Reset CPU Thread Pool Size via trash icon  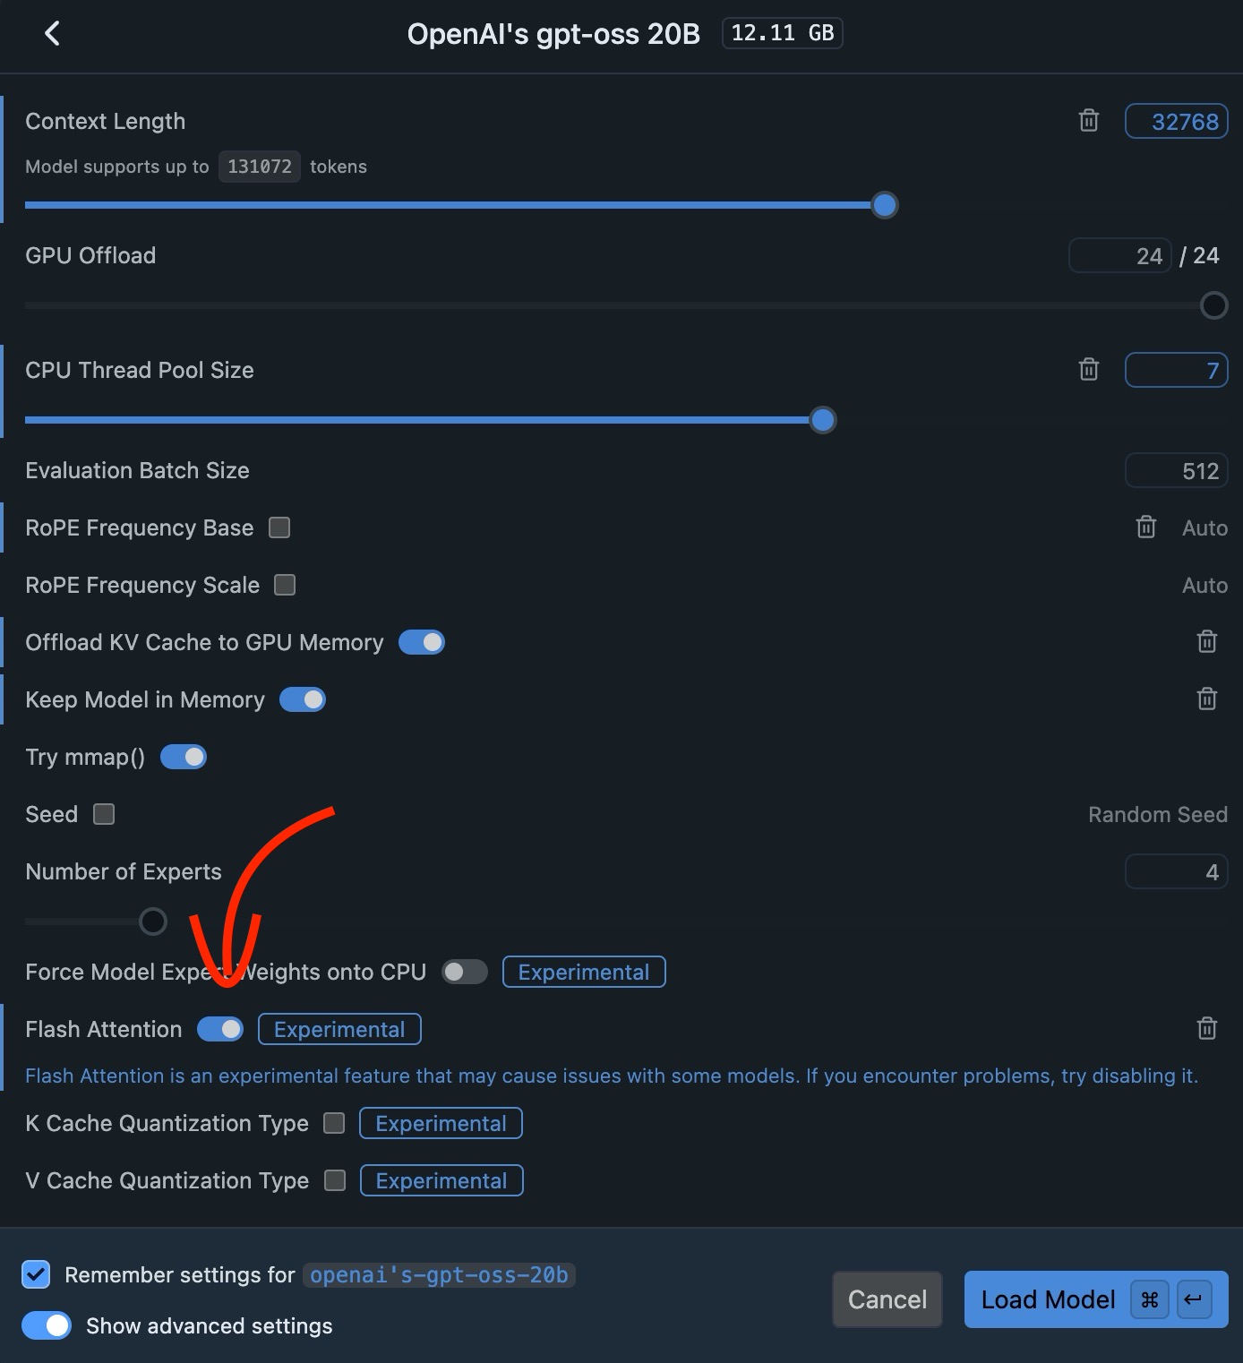click(1088, 369)
